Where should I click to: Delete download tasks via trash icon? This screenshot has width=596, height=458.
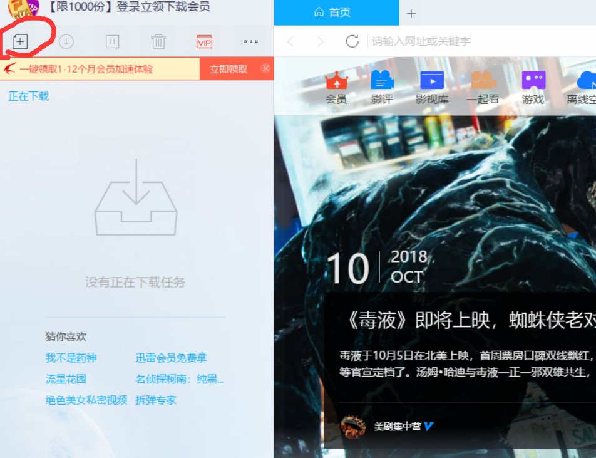click(x=158, y=41)
